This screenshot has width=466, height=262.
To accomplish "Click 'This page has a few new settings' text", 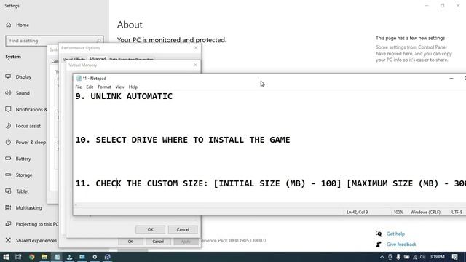I will 410,38.
